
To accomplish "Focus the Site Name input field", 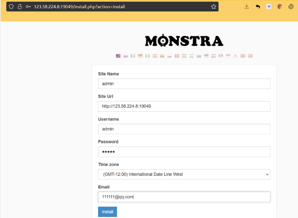I will point(184,84).
